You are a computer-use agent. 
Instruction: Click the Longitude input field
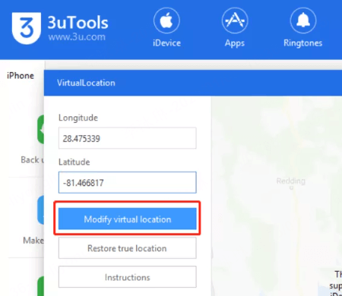[x=127, y=138]
